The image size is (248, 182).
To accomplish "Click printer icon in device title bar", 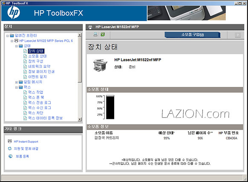I will tap(90, 27).
